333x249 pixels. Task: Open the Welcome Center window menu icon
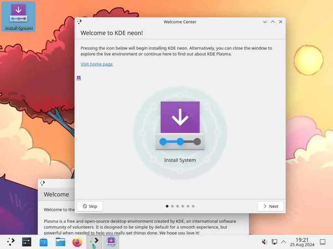[x=79, y=22]
